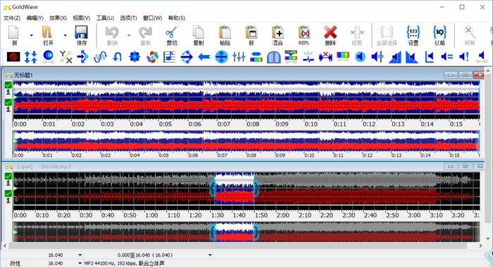Screen dimensions: 493x267
Task: Click the vertical scrollbar down arrow at right
Action: point(488,239)
